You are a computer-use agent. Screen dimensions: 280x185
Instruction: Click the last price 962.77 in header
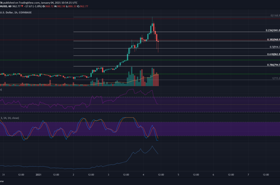(x=17, y=6)
